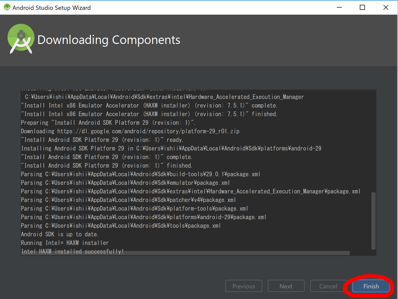Click the Previous button
This screenshot has width=398, height=299.
click(x=244, y=286)
